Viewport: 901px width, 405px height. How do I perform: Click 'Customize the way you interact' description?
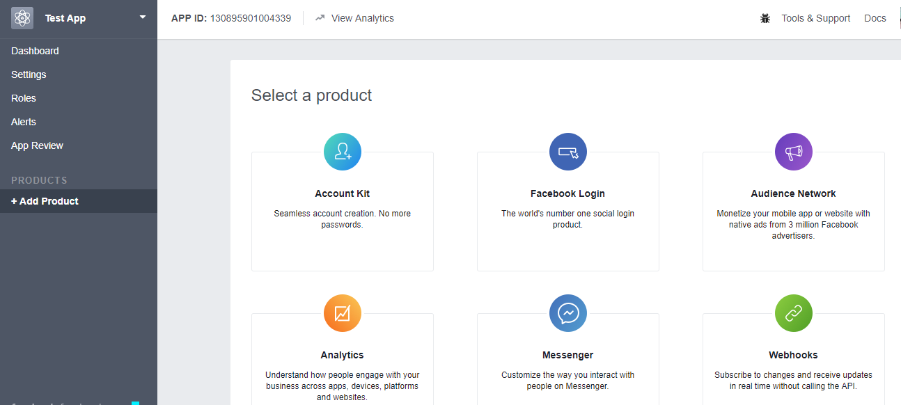568,381
